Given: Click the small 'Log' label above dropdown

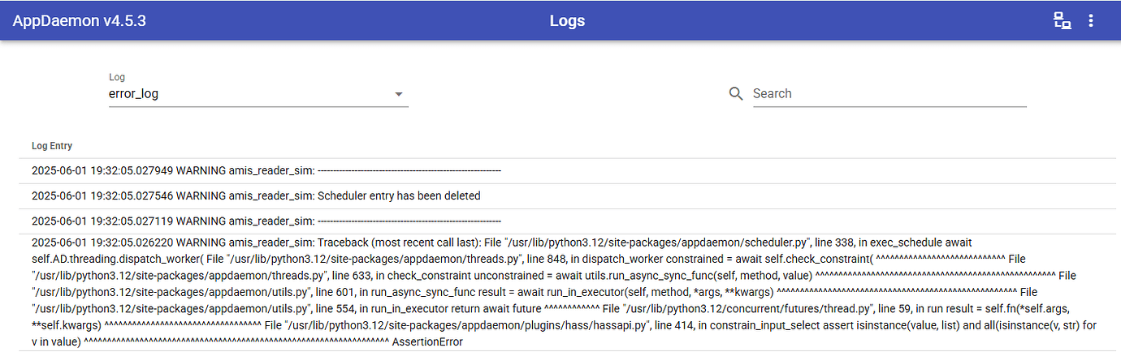Looking at the screenshot, I should 116,77.
